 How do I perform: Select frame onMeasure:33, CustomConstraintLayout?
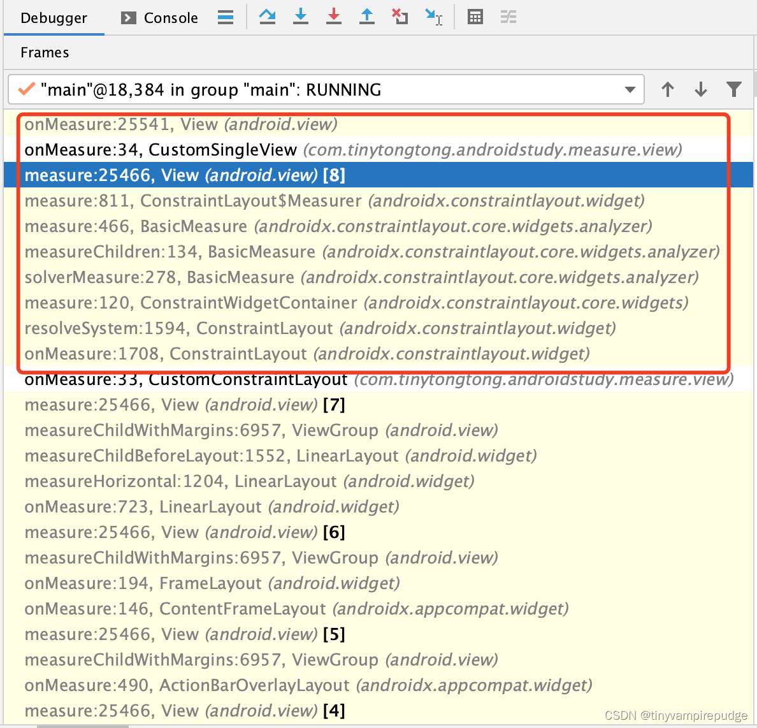click(378, 379)
